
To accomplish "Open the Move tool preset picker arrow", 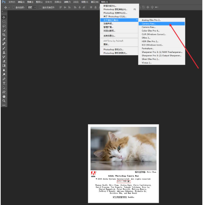I will [9, 8].
